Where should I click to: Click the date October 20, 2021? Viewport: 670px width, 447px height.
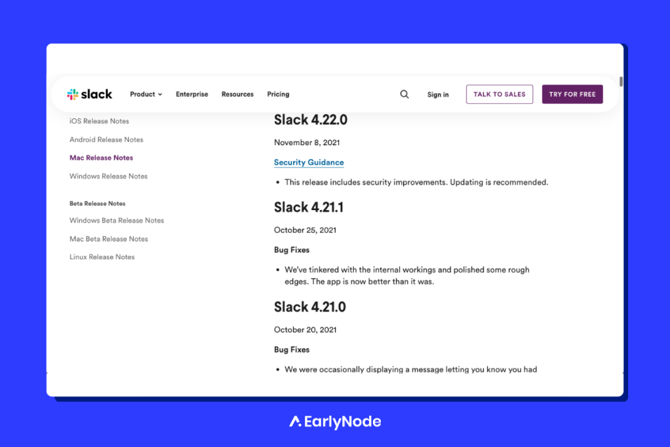click(x=305, y=330)
